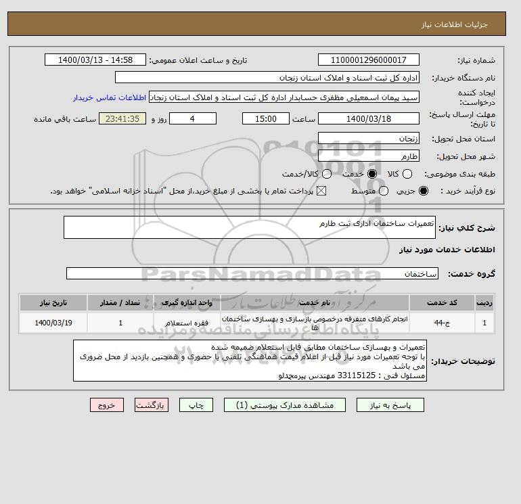
Task: Click the remaining time counter 23:41:35
Action: point(122,118)
